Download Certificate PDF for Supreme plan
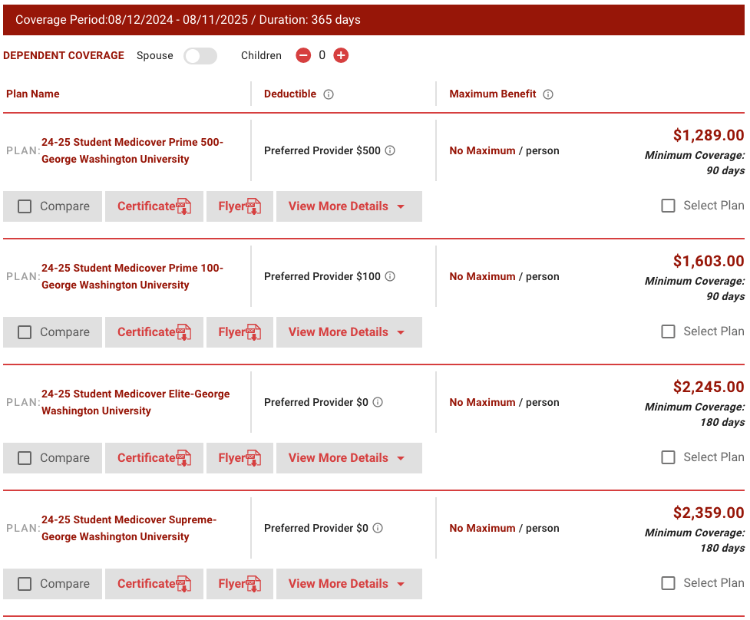750x620 pixels. [154, 584]
